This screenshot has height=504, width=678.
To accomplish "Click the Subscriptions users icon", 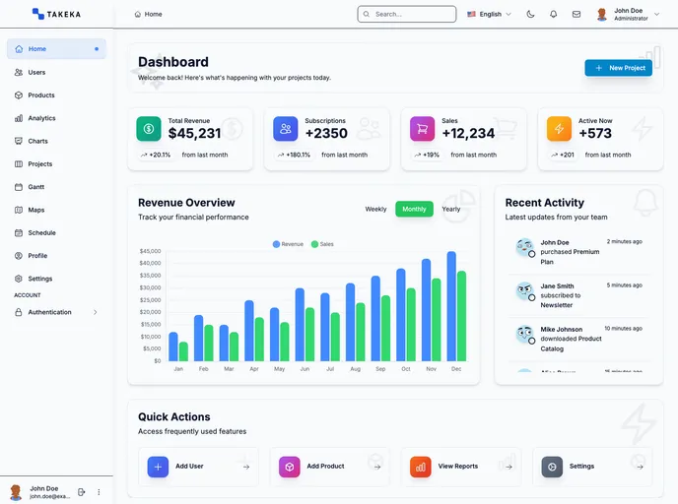I will coord(286,128).
